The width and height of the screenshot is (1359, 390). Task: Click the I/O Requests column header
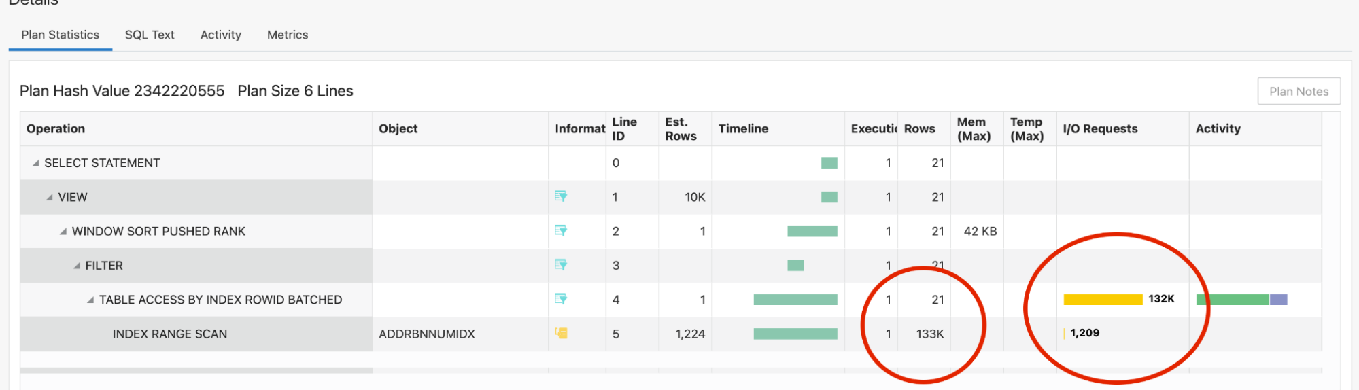tap(1123, 128)
